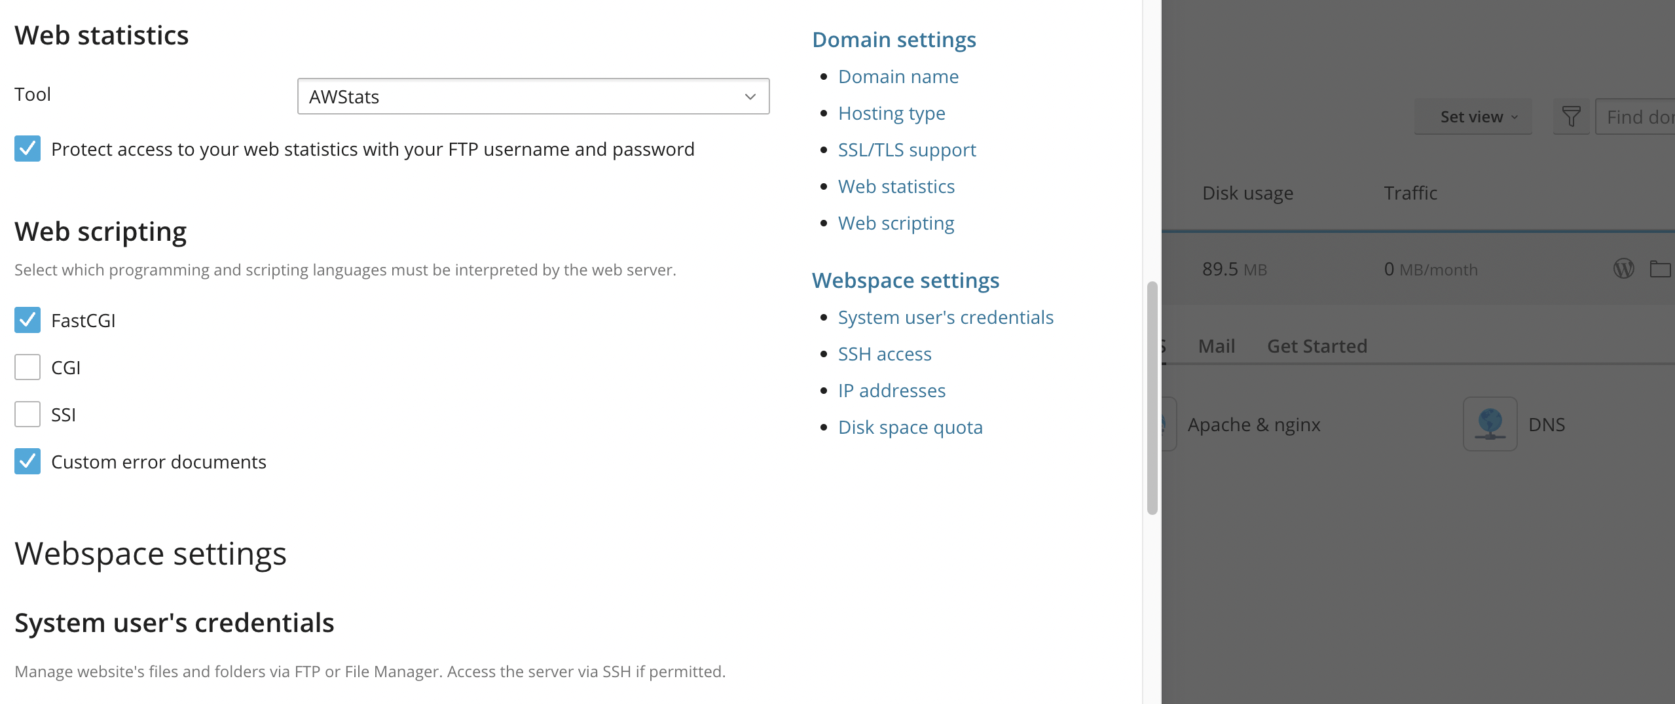Enable the CGI scripting checkbox
The height and width of the screenshot is (704, 1675).
[x=27, y=367]
